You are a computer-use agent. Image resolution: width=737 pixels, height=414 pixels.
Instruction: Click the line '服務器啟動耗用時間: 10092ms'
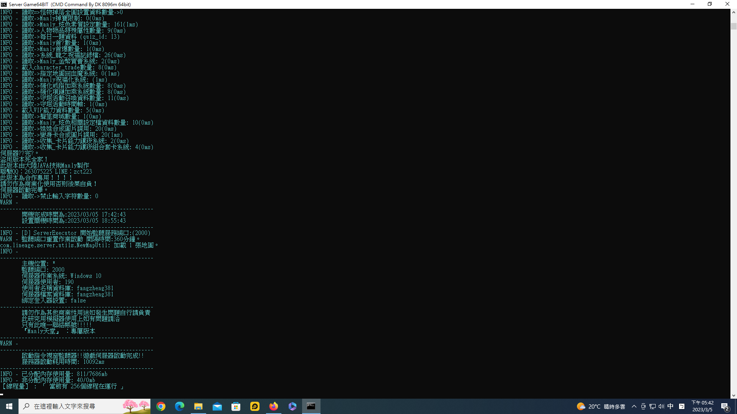click(x=63, y=362)
